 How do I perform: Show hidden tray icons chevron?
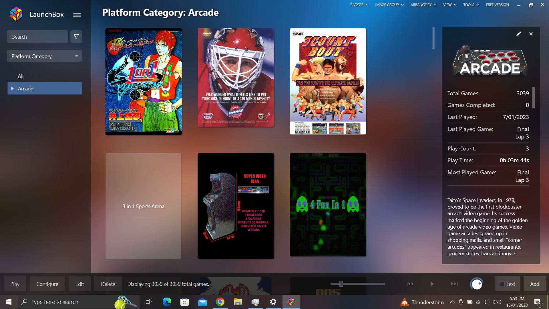point(452,302)
